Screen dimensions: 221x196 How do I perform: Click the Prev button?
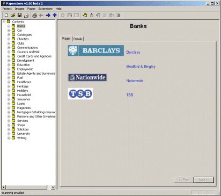(183, 180)
